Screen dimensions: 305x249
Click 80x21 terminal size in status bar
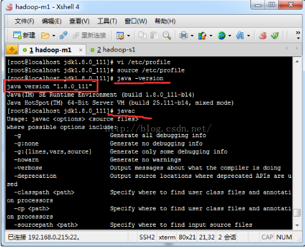[x=187, y=238]
